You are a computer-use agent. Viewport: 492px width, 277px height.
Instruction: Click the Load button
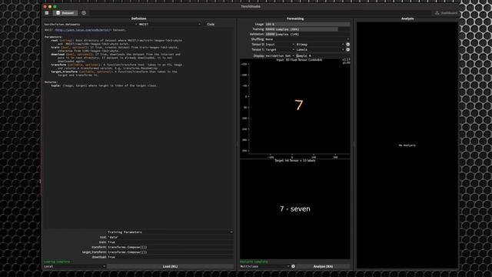tap(170, 266)
